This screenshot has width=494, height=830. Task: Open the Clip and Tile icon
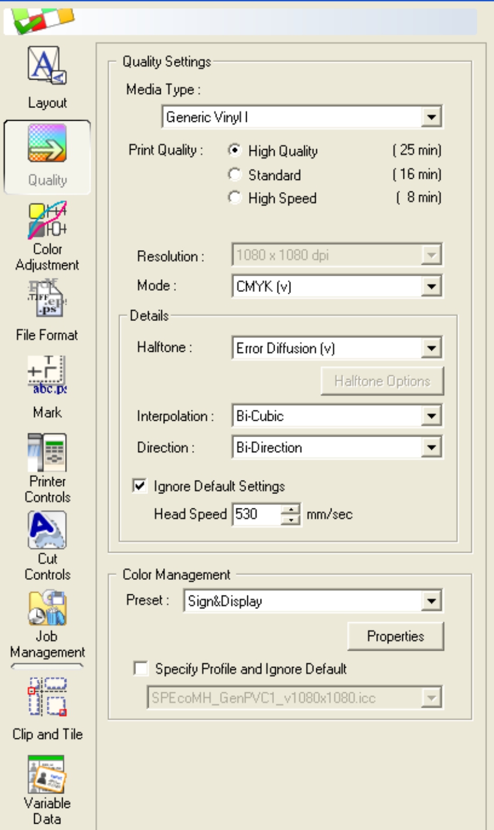47,697
